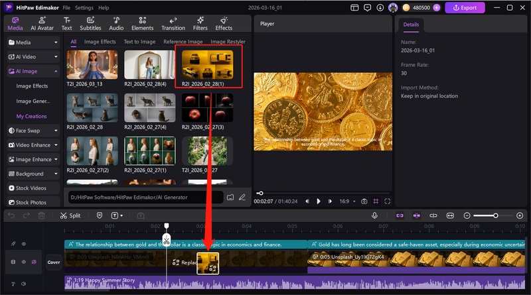Click the layout switch icon in title bar
The width and height of the screenshot is (531, 295).
tap(354, 7)
